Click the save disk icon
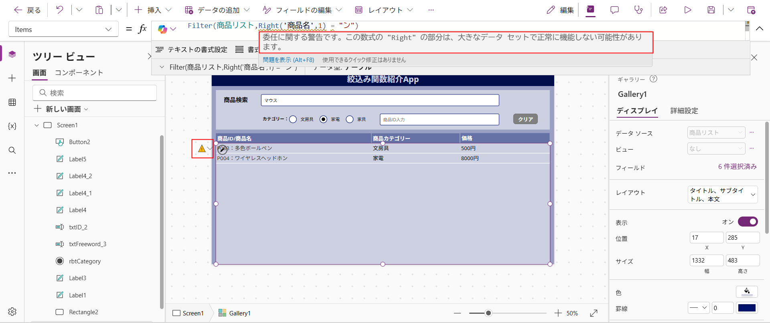The image size is (770, 323). click(711, 10)
